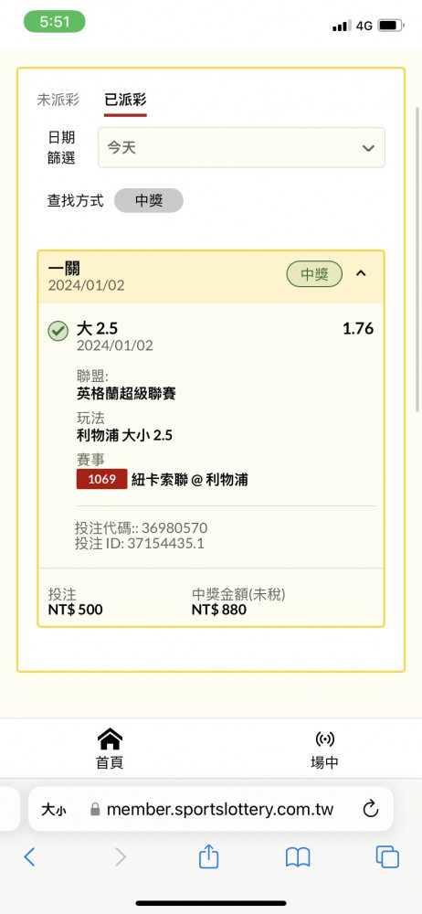Open the 場中 live broadcast icon
Screen dimensions: 422x914
coord(324,739)
